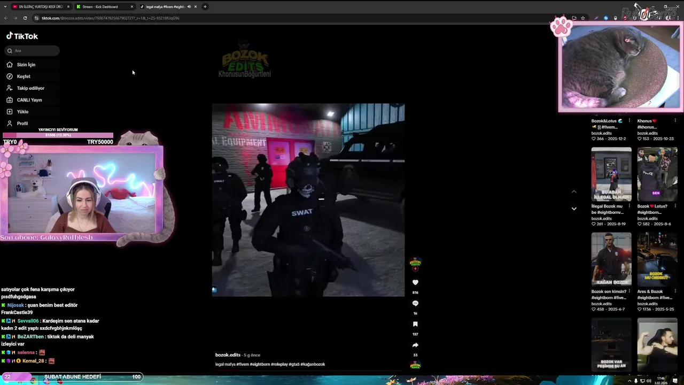Click the Sevval06 username in chat
684x385 pixels.
28,321
